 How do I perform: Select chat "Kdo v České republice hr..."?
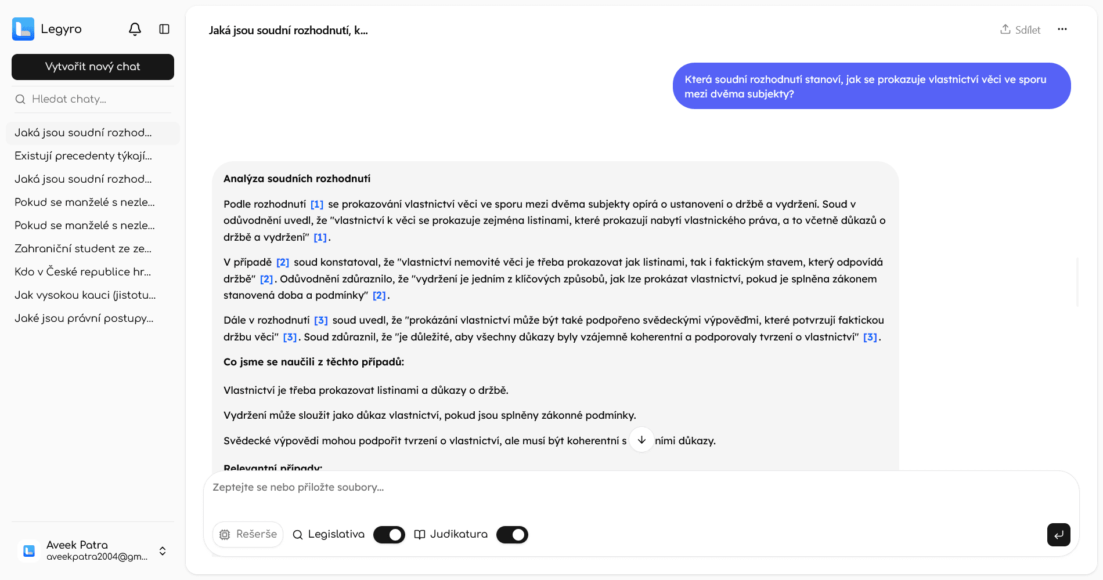pos(83,272)
